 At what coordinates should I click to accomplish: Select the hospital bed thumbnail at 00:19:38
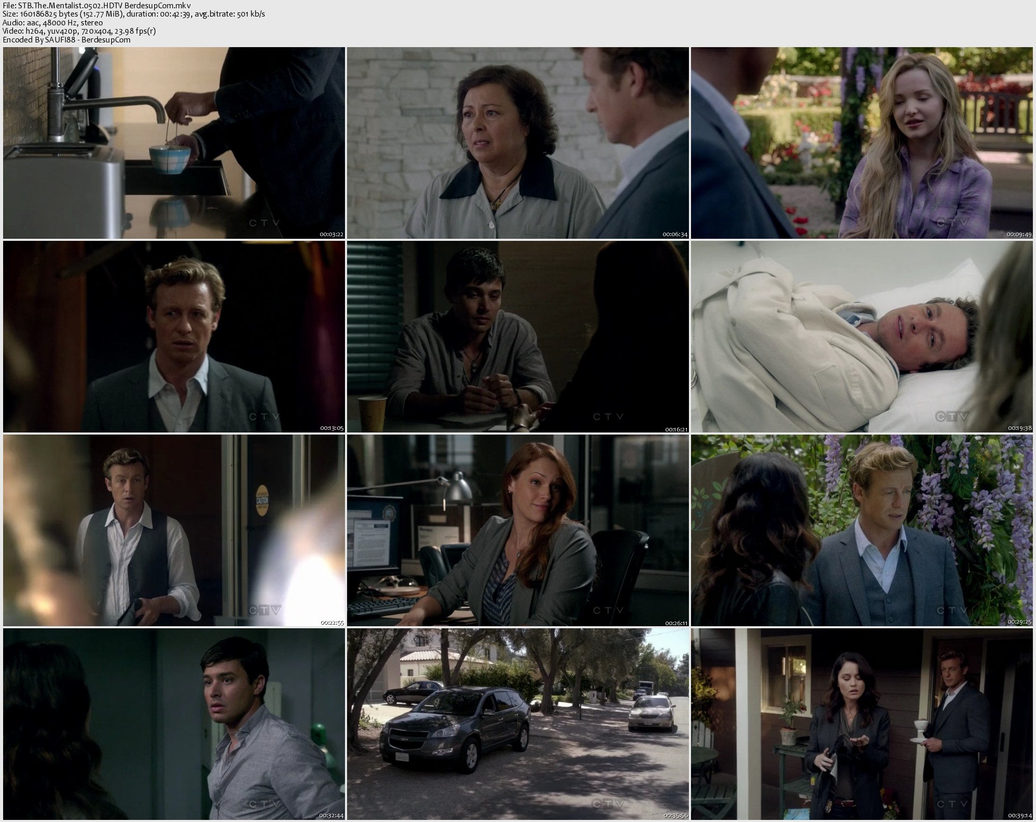pyautogui.click(x=862, y=337)
